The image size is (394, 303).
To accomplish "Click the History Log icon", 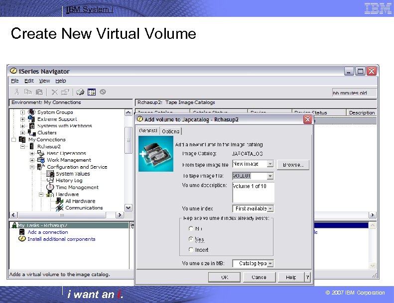I will click(x=50, y=180).
